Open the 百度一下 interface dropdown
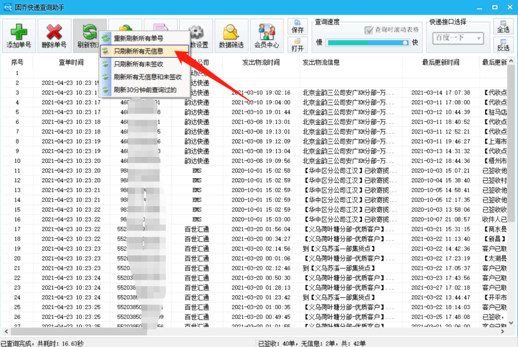Viewport: 518px width, 347px height. click(x=458, y=38)
